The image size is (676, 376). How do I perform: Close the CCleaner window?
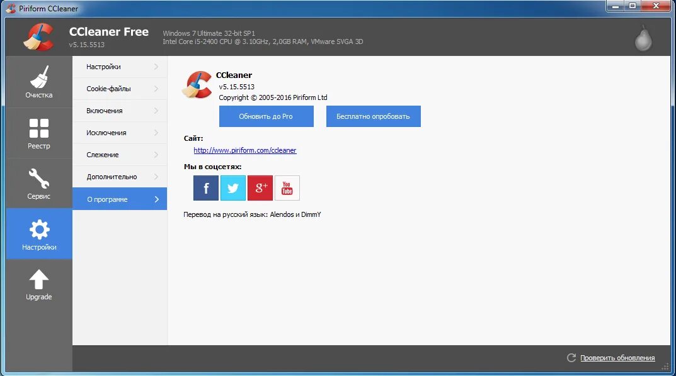pos(656,6)
